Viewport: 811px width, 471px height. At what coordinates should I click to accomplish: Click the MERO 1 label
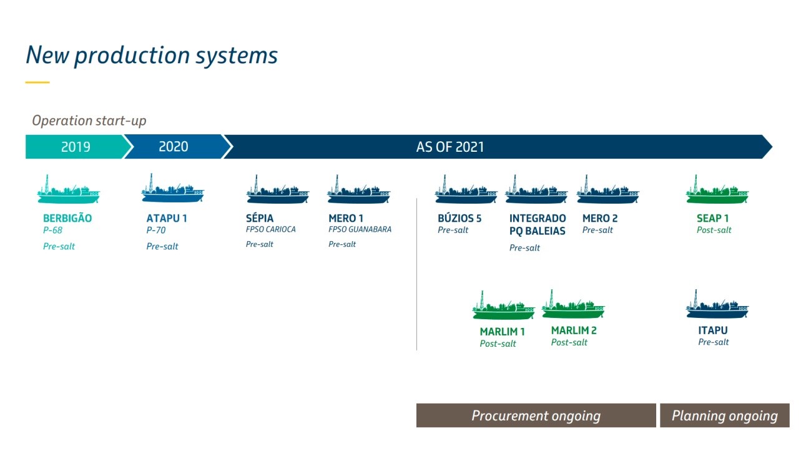346,219
